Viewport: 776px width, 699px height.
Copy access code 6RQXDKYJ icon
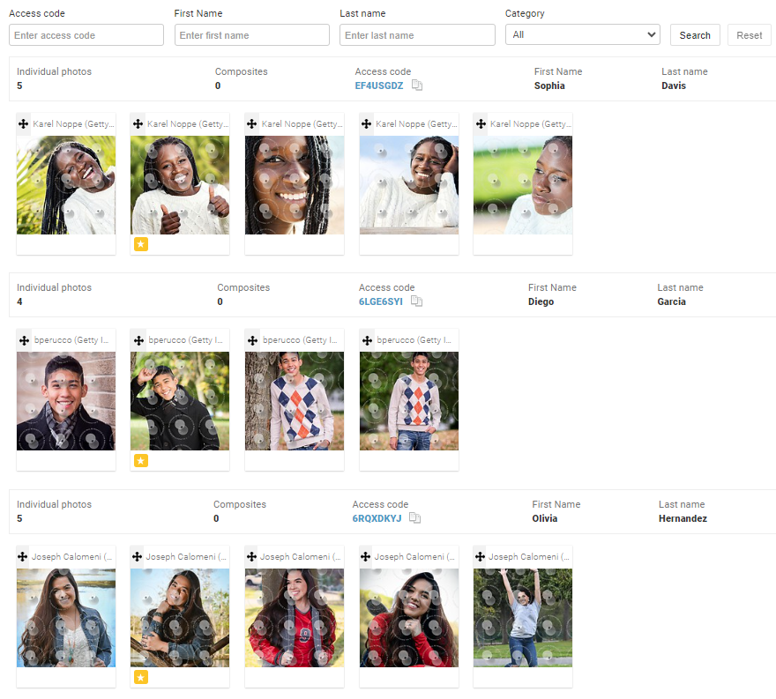pos(415,518)
